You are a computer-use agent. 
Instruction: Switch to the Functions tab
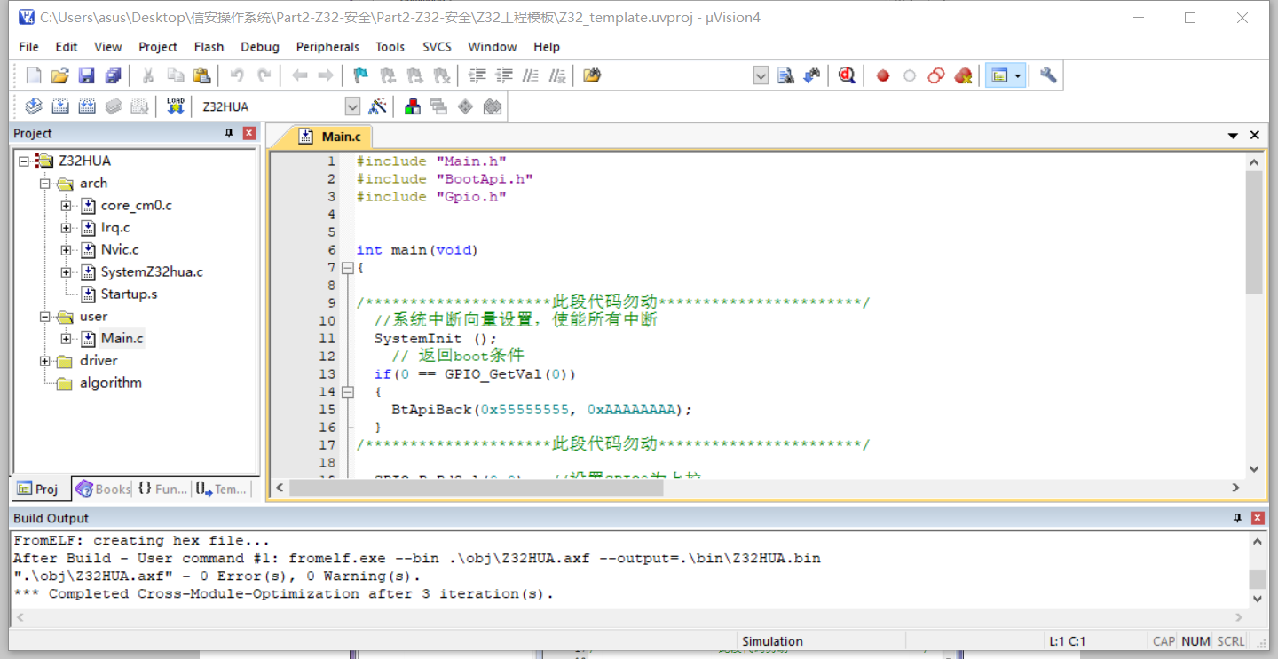tap(162, 489)
